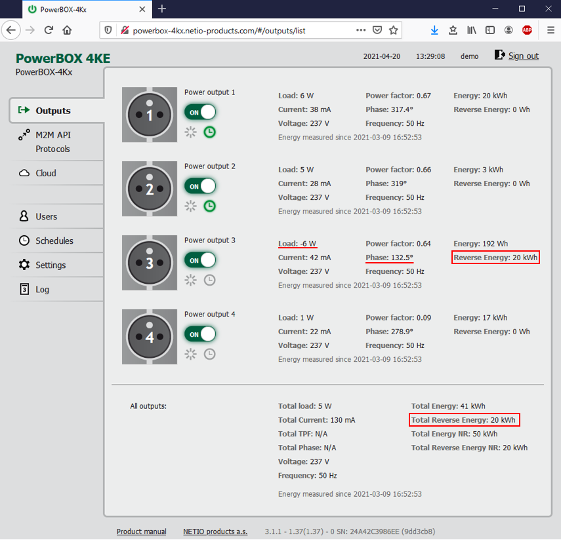
Task: Toggle Power output 3 ON switch
Action: pos(200,260)
